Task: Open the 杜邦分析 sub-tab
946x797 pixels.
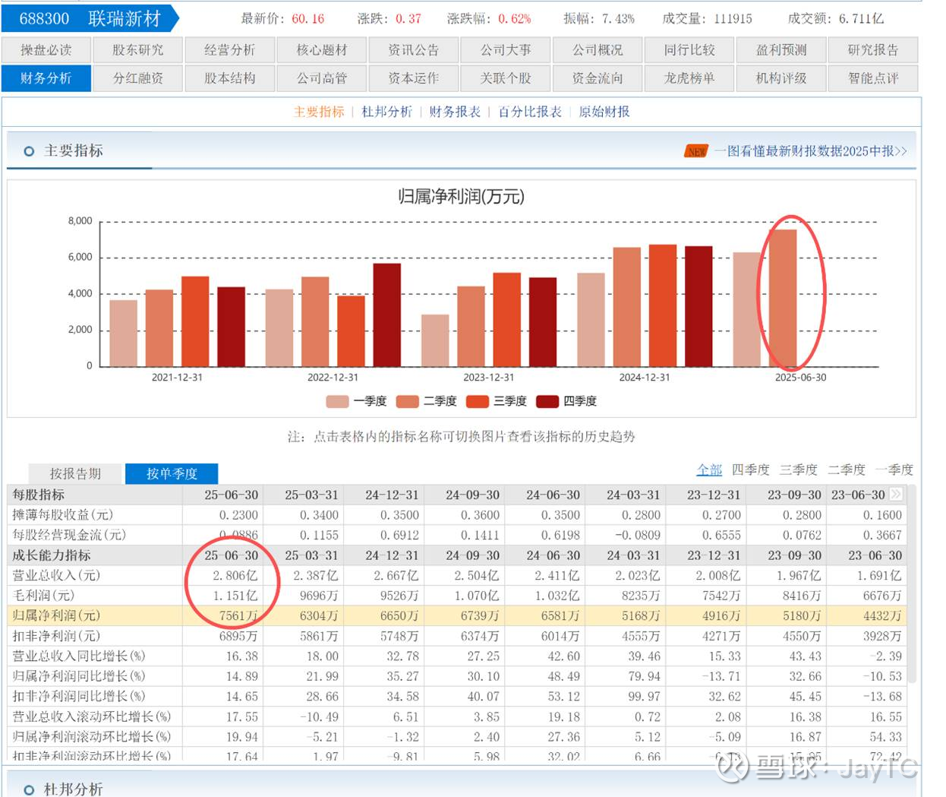Action: click(386, 112)
